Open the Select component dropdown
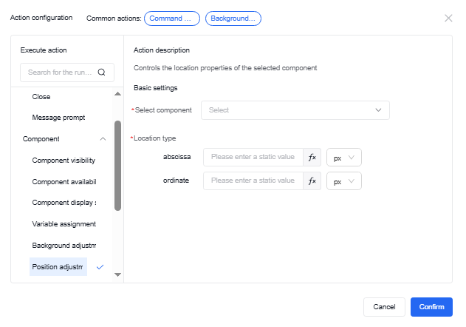Image resolution: width=466 pixels, height=327 pixels. tap(295, 110)
